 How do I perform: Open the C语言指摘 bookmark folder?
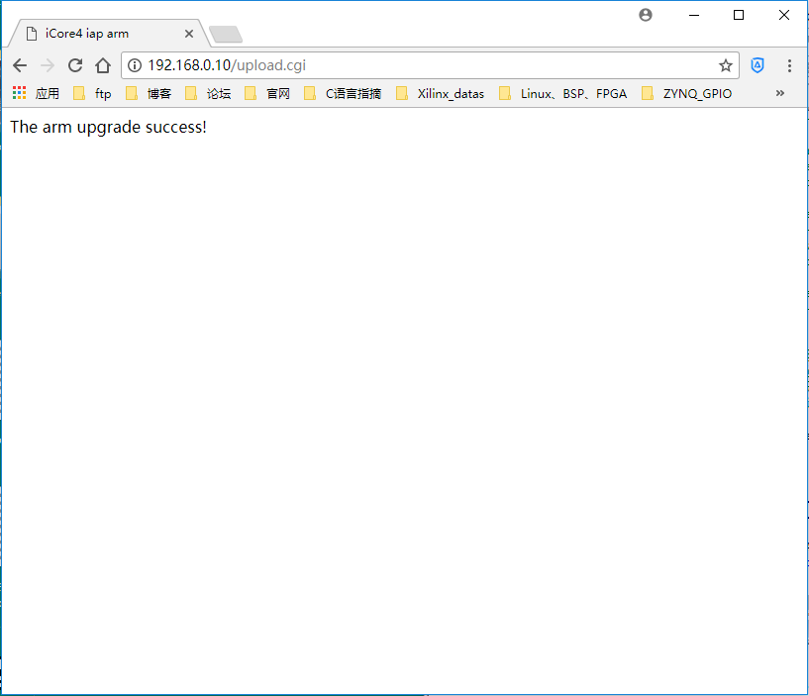(343, 93)
